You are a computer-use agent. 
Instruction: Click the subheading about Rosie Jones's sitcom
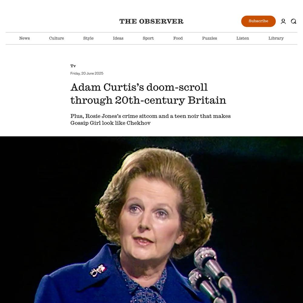click(x=151, y=119)
